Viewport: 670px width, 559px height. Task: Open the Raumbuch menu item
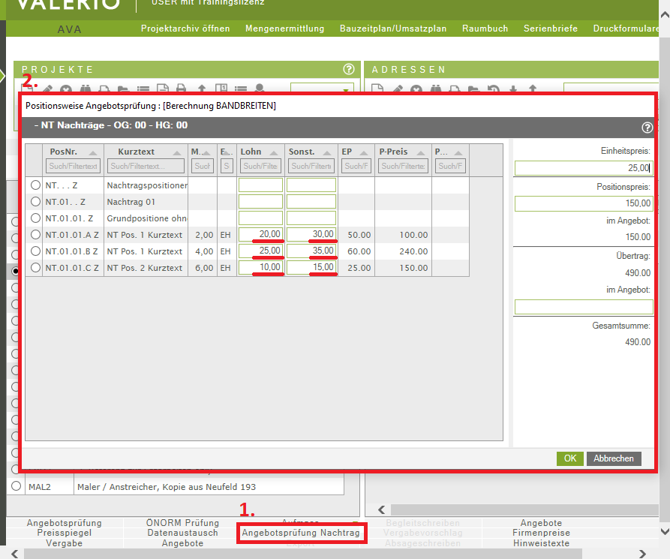point(485,29)
